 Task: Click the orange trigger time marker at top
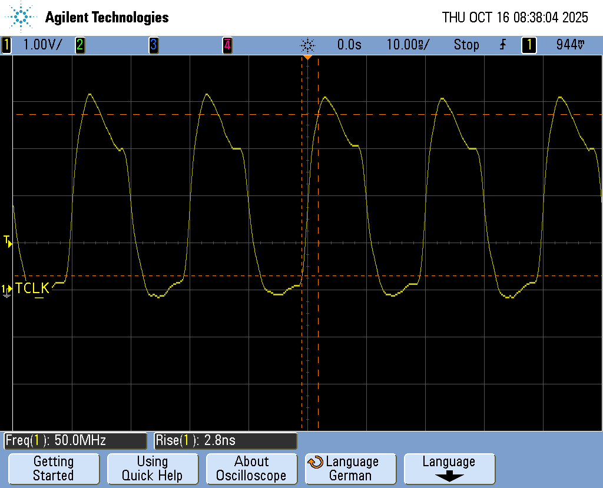(307, 58)
